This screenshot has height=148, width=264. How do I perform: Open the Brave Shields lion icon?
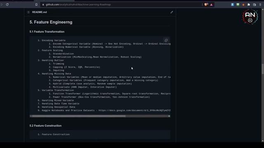point(206,5)
